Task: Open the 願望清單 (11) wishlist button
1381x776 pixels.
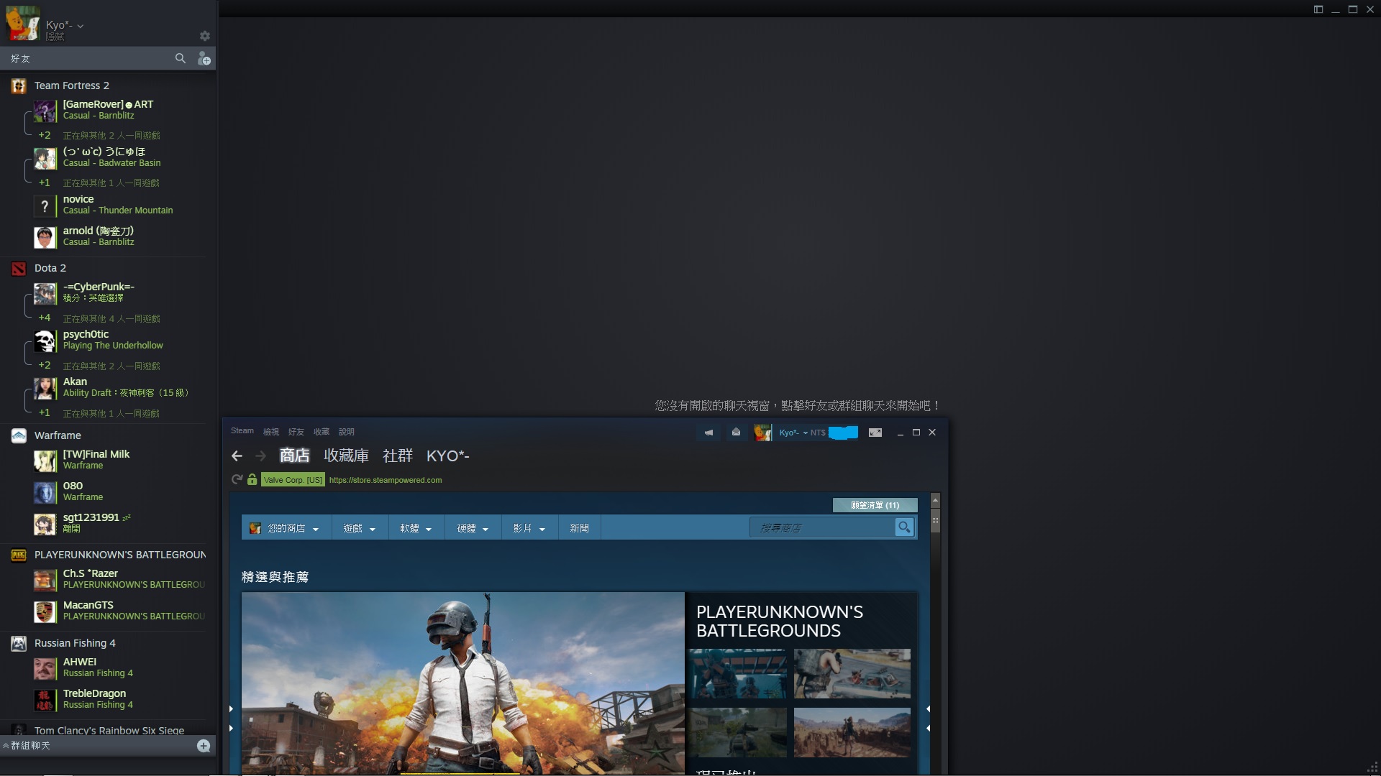Action: 875,505
